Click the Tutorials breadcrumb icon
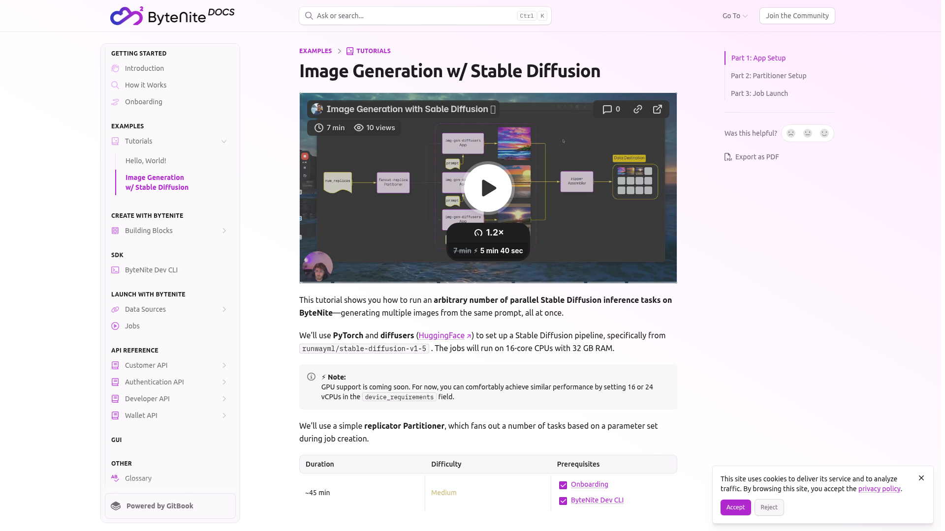 point(350,51)
